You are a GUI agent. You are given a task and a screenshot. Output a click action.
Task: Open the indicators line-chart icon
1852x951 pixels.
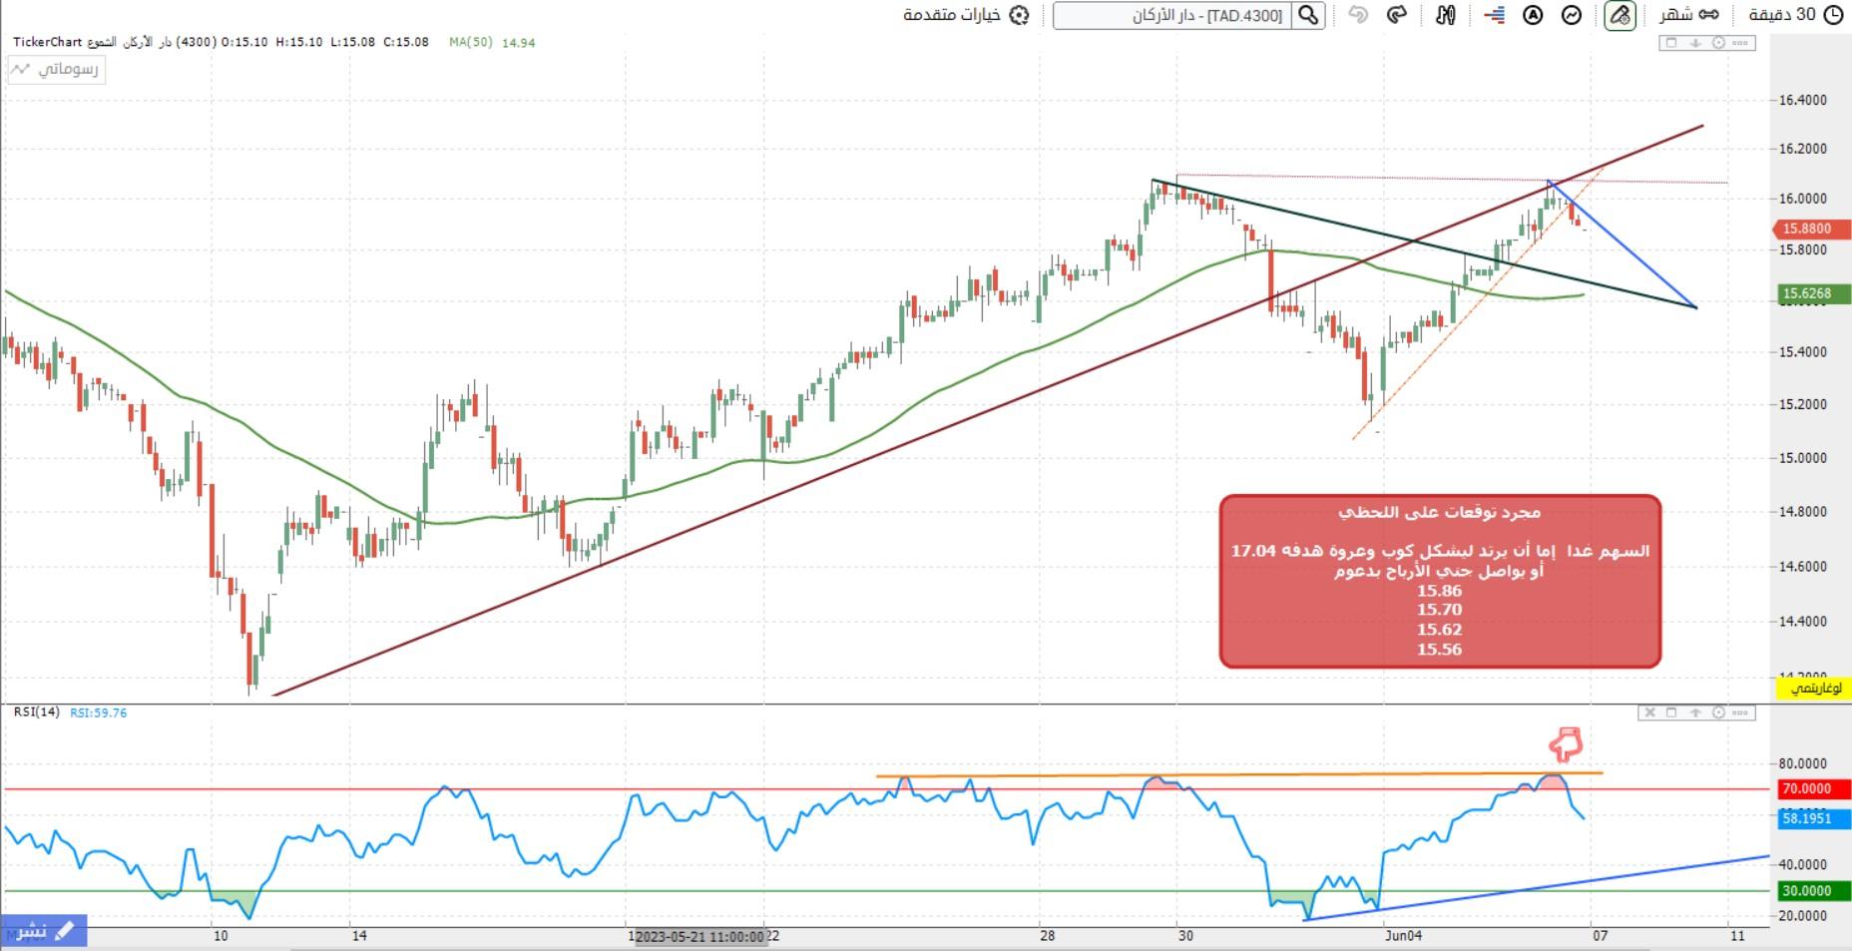tap(1572, 15)
